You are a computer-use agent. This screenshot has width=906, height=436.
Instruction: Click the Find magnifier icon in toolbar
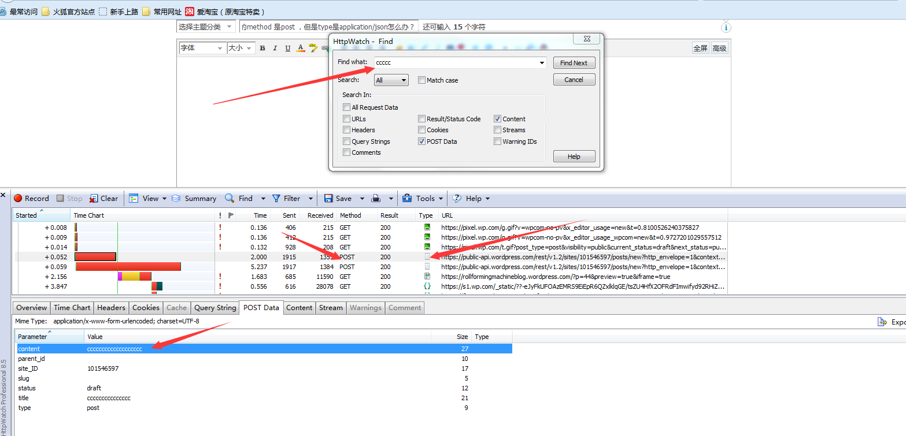click(230, 199)
